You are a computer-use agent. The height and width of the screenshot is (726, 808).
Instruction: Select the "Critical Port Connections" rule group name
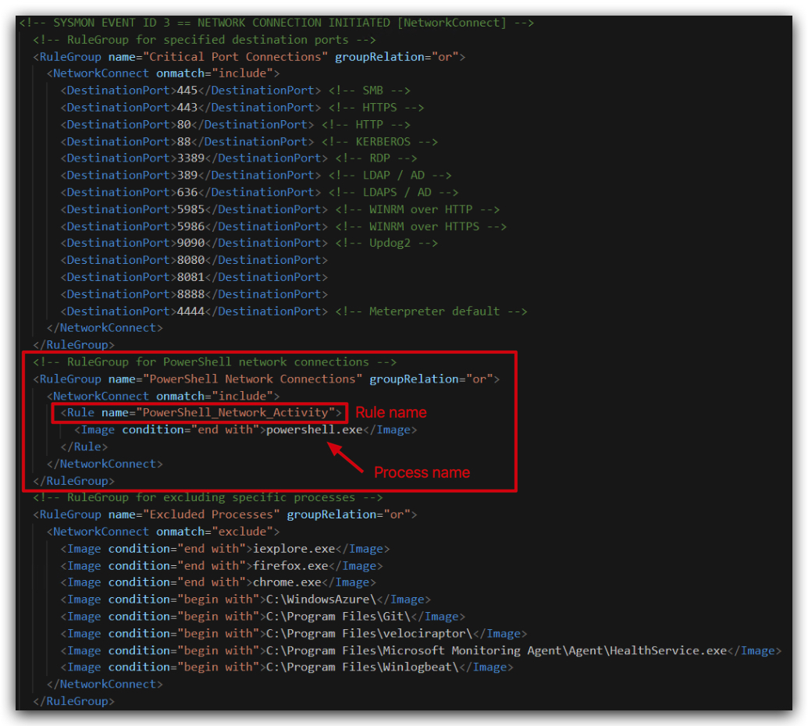point(235,57)
